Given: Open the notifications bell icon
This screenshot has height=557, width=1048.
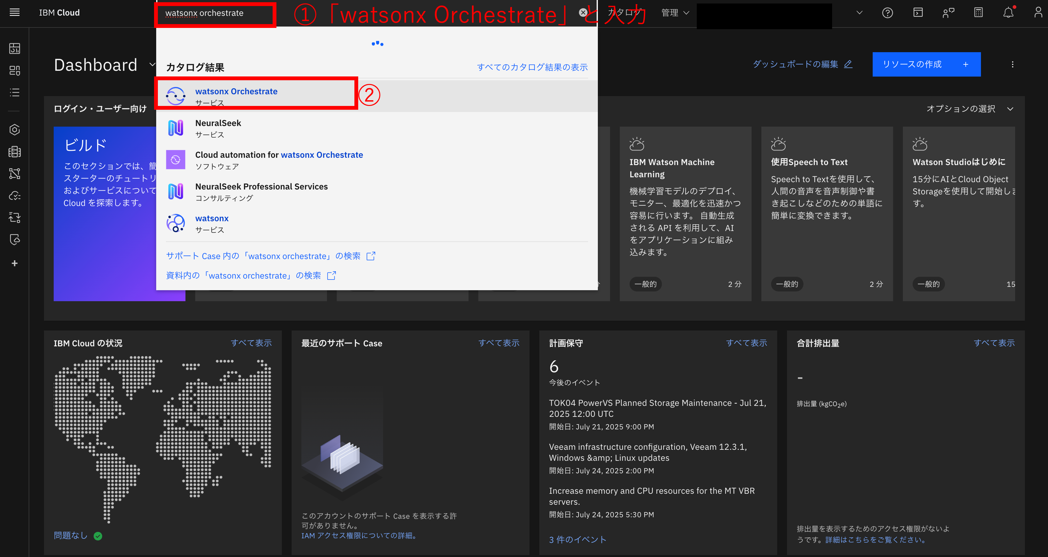Looking at the screenshot, I should [1008, 13].
